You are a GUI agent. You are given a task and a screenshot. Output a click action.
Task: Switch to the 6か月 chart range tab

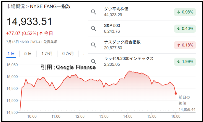point(68,54)
